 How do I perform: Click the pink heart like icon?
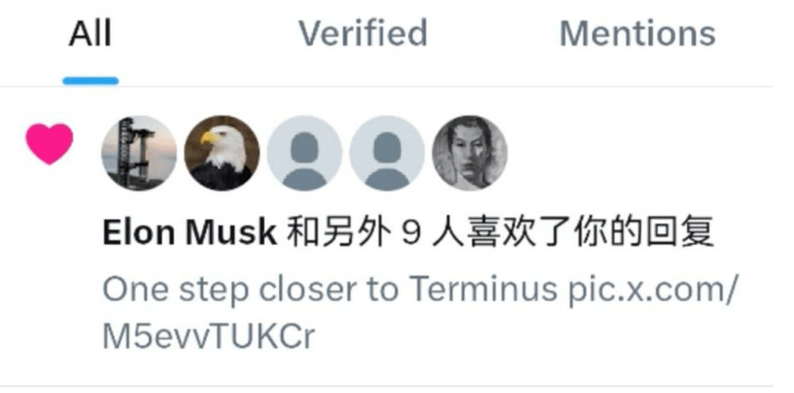(50, 143)
